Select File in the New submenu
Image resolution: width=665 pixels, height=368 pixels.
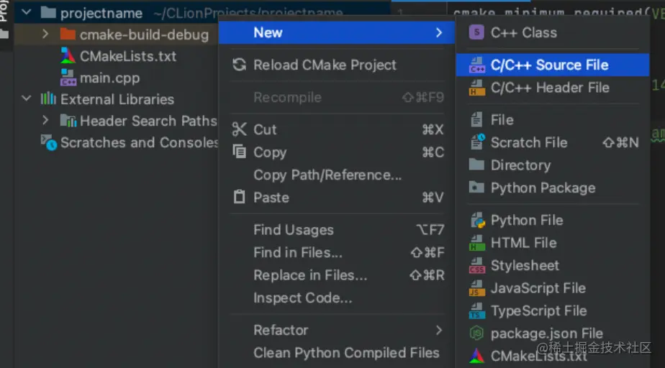(x=553, y=120)
